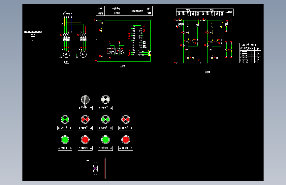Click the rightmost red push button
The width and height of the screenshot is (286, 185).
[x=126, y=140]
